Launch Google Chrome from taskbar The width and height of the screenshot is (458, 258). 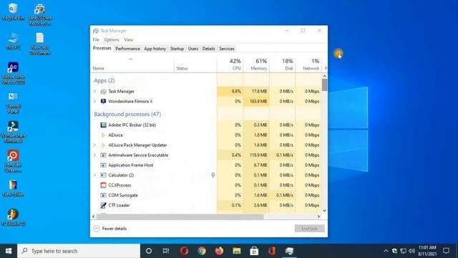[202, 251]
